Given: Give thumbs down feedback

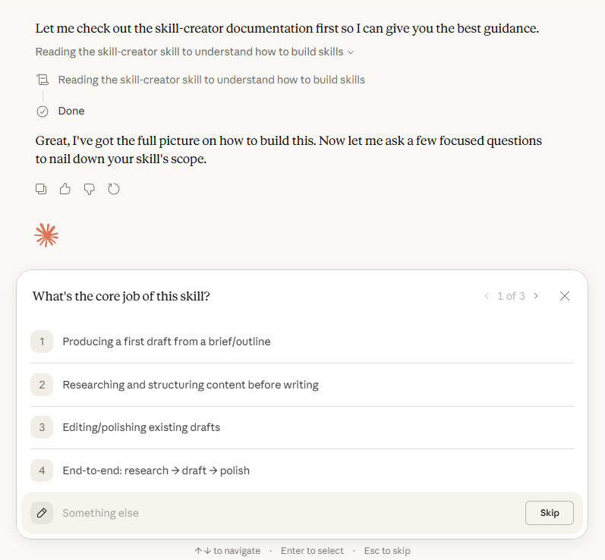Looking at the screenshot, I should (x=89, y=189).
